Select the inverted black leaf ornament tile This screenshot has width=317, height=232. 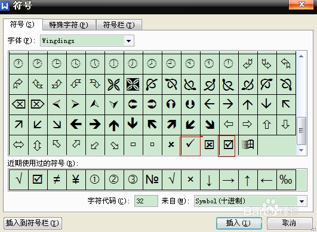[x=133, y=84]
